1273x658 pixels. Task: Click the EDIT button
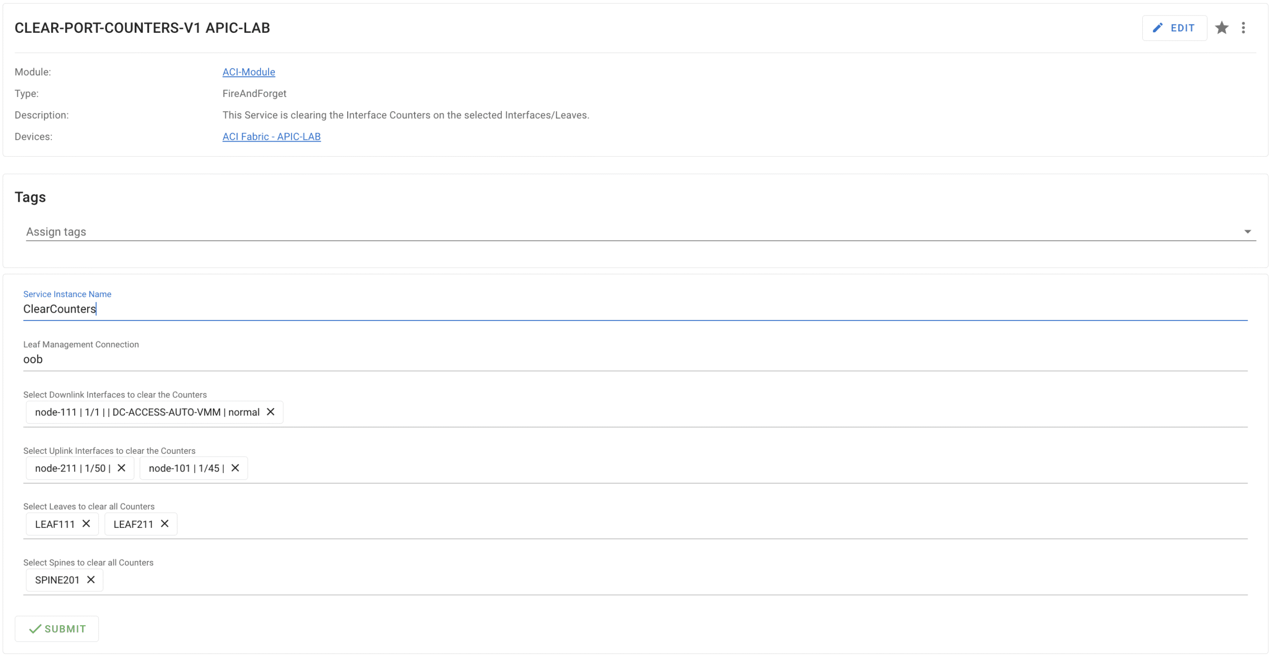[1174, 28]
